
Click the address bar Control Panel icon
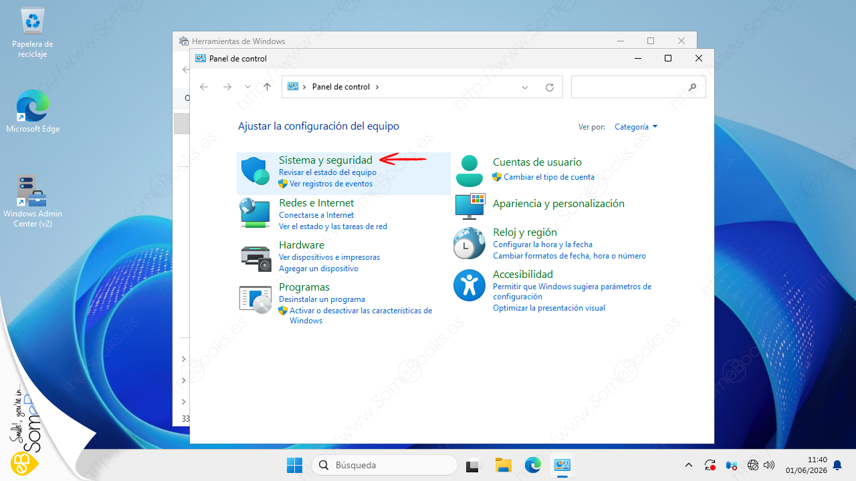[293, 87]
